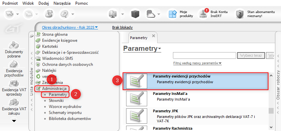
Task: Click the computer documents toolbar icon
Action: coord(113,14)
